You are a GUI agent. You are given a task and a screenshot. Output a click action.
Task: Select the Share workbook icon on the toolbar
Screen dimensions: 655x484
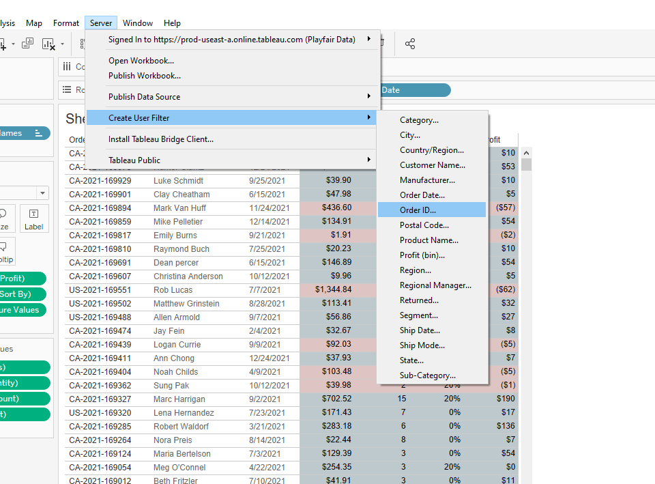pos(410,43)
